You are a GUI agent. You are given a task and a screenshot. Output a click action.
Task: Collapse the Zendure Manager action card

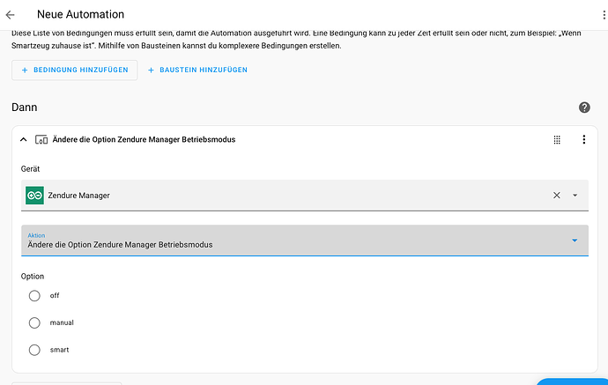coord(24,139)
